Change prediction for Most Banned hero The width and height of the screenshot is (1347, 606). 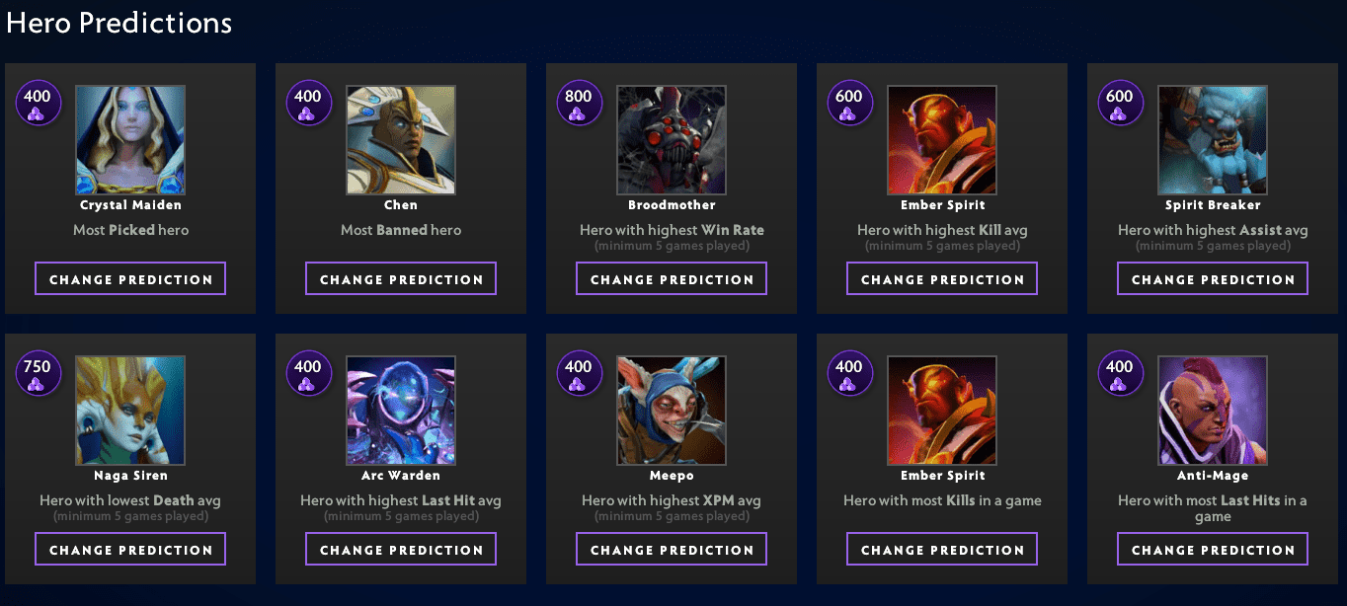click(x=401, y=279)
